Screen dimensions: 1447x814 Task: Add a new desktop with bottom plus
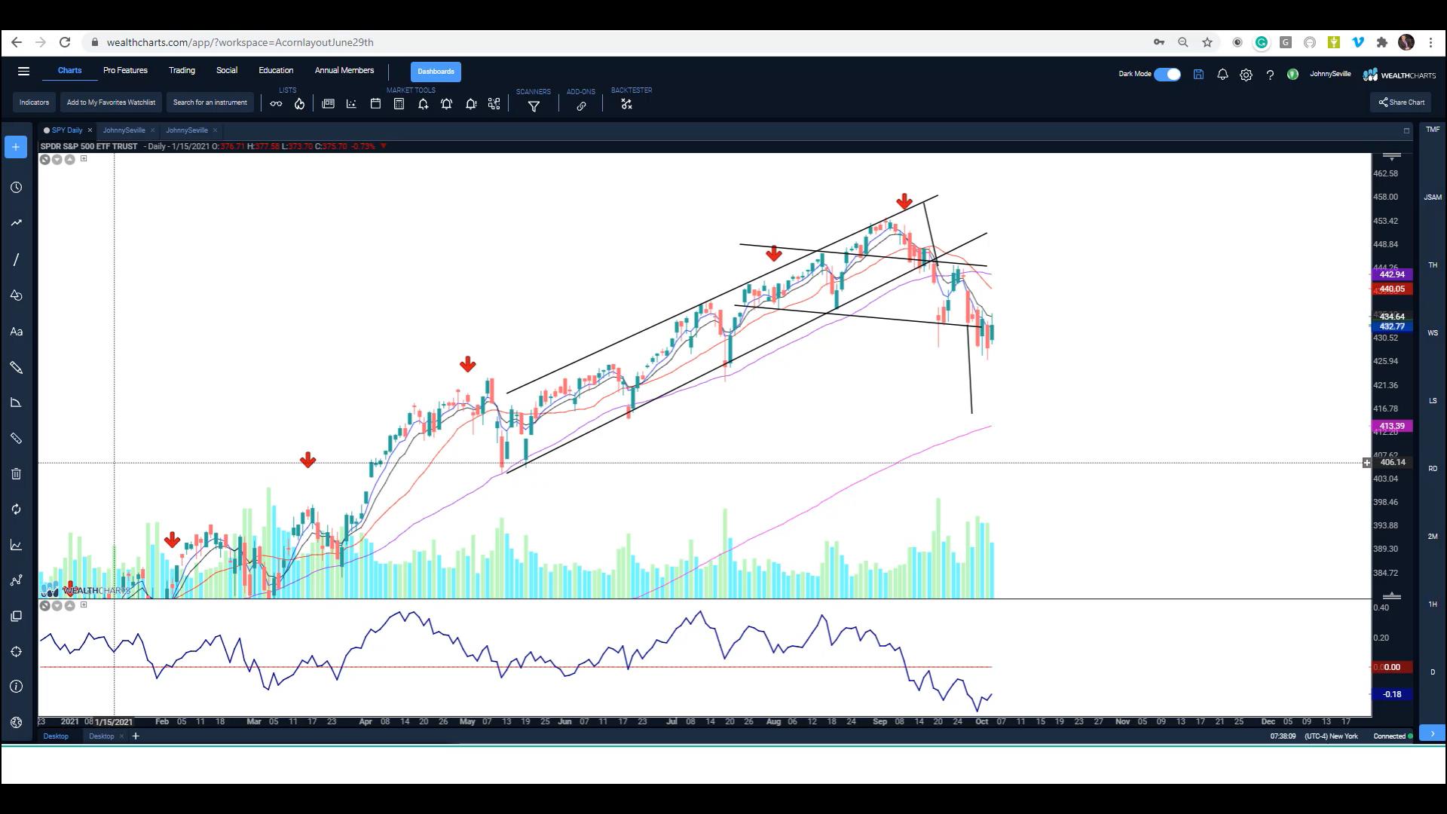point(136,736)
